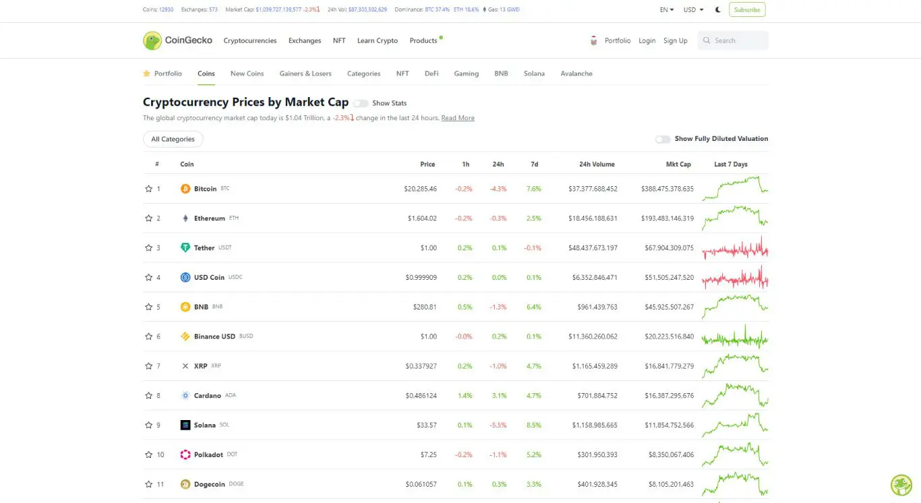Click the BNB coin logo
This screenshot has height=503, width=921.
(x=185, y=307)
